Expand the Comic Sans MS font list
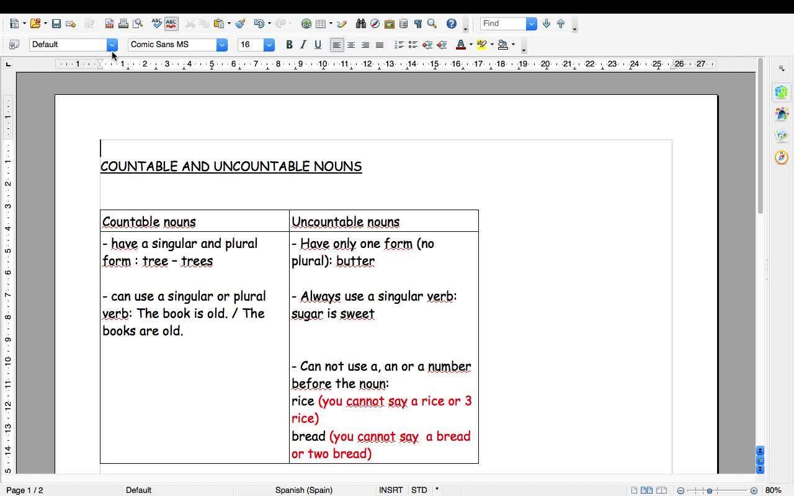 [222, 45]
